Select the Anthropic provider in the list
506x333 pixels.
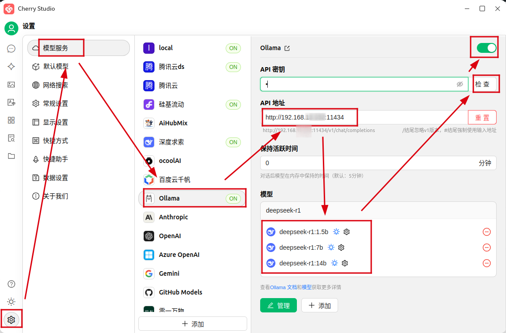173,217
